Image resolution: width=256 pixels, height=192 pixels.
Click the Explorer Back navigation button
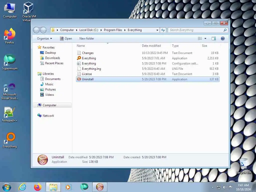click(x=36, y=30)
